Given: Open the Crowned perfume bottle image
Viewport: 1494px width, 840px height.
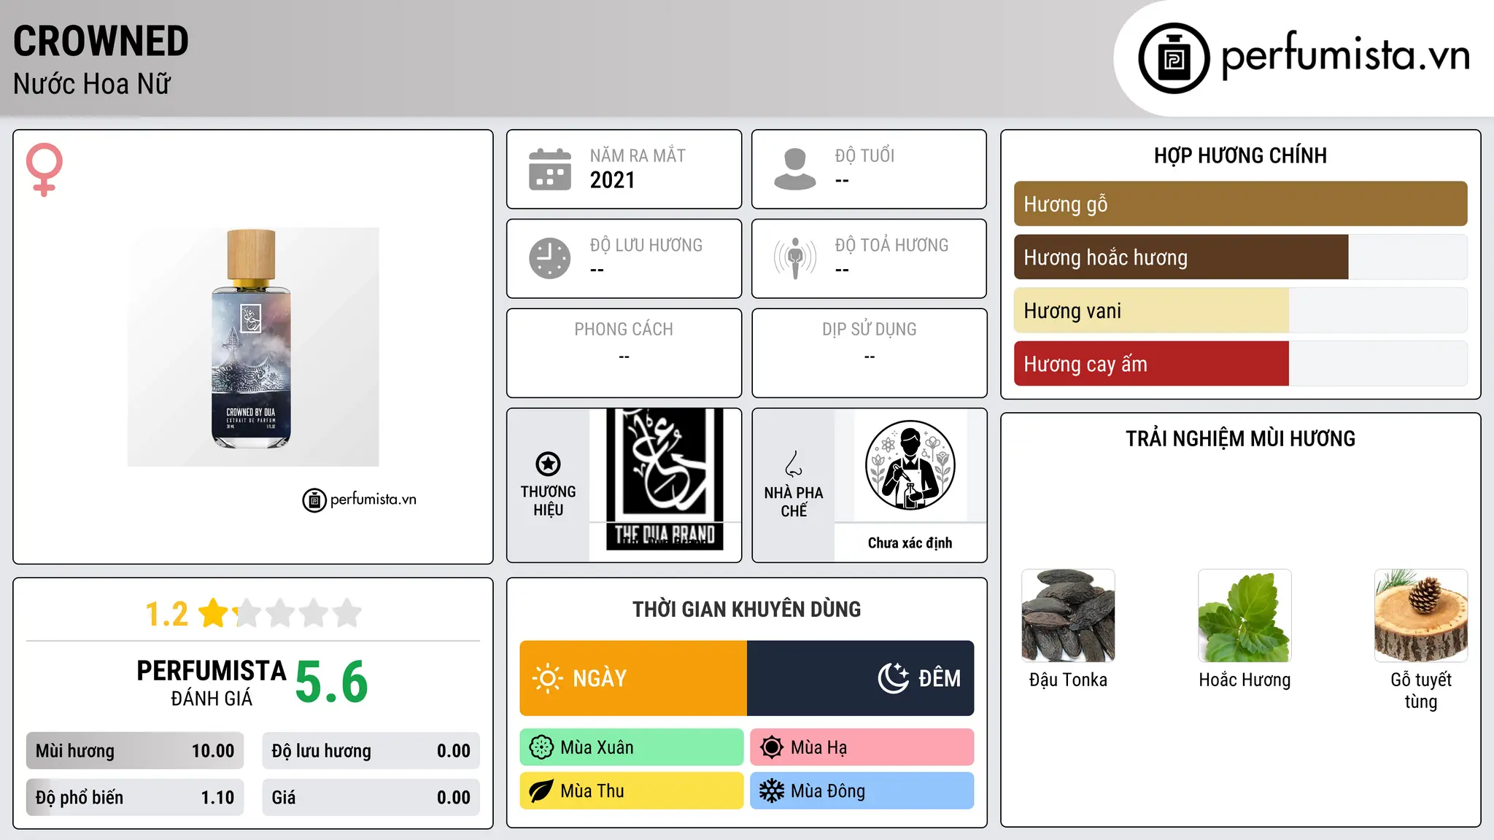Looking at the screenshot, I should tap(253, 347).
